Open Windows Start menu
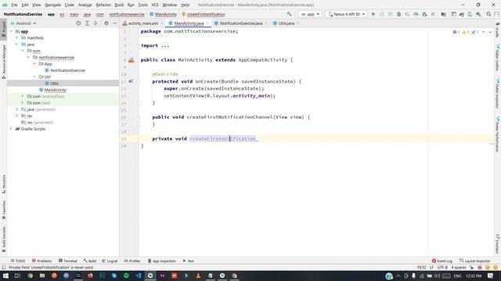This screenshot has height=281, width=501. [x=5, y=276]
